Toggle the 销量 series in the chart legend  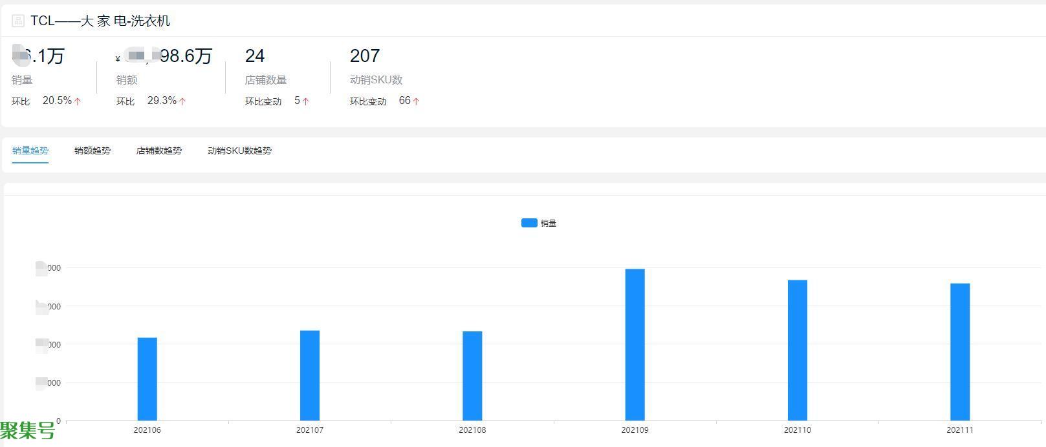(x=539, y=223)
